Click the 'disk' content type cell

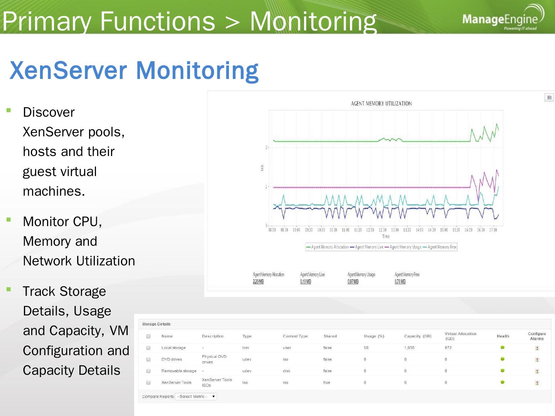pos(286,371)
